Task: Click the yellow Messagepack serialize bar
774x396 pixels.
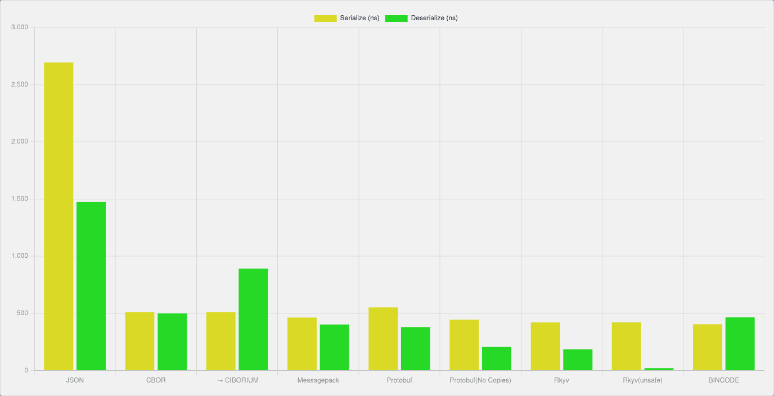Action: click(x=302, y=344)
